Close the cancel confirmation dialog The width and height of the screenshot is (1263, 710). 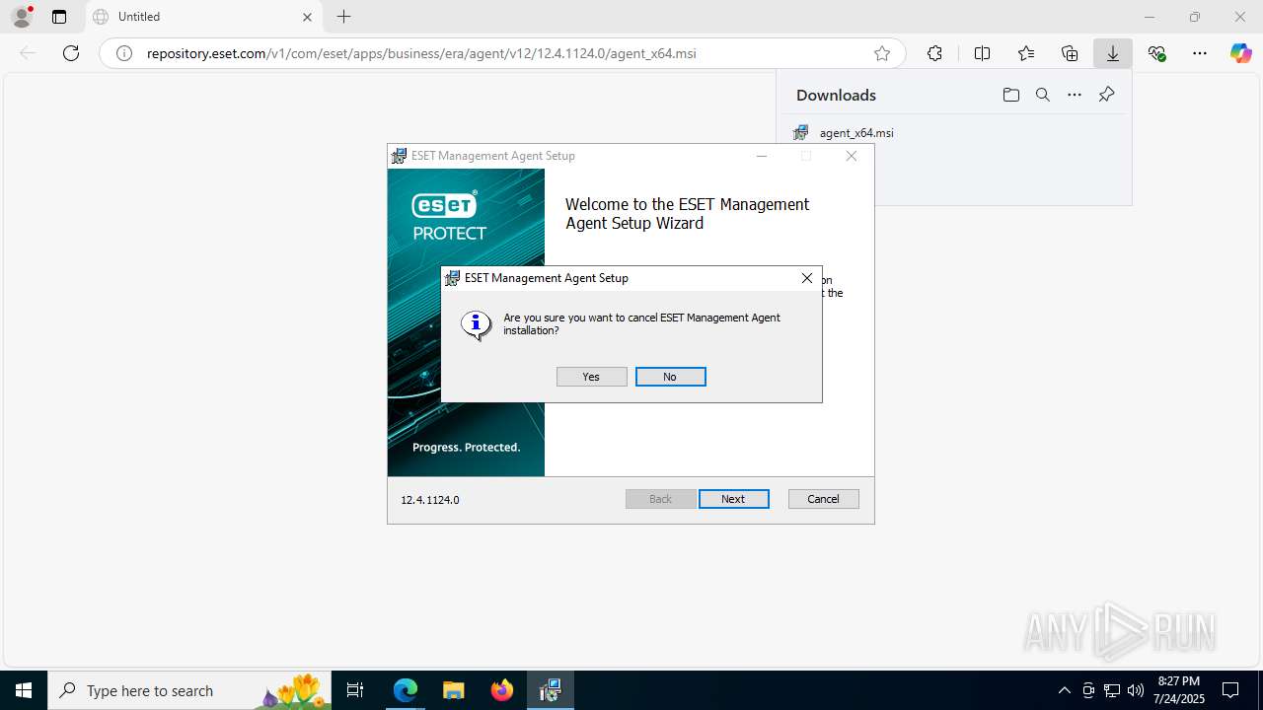click(x=806, y=278)
